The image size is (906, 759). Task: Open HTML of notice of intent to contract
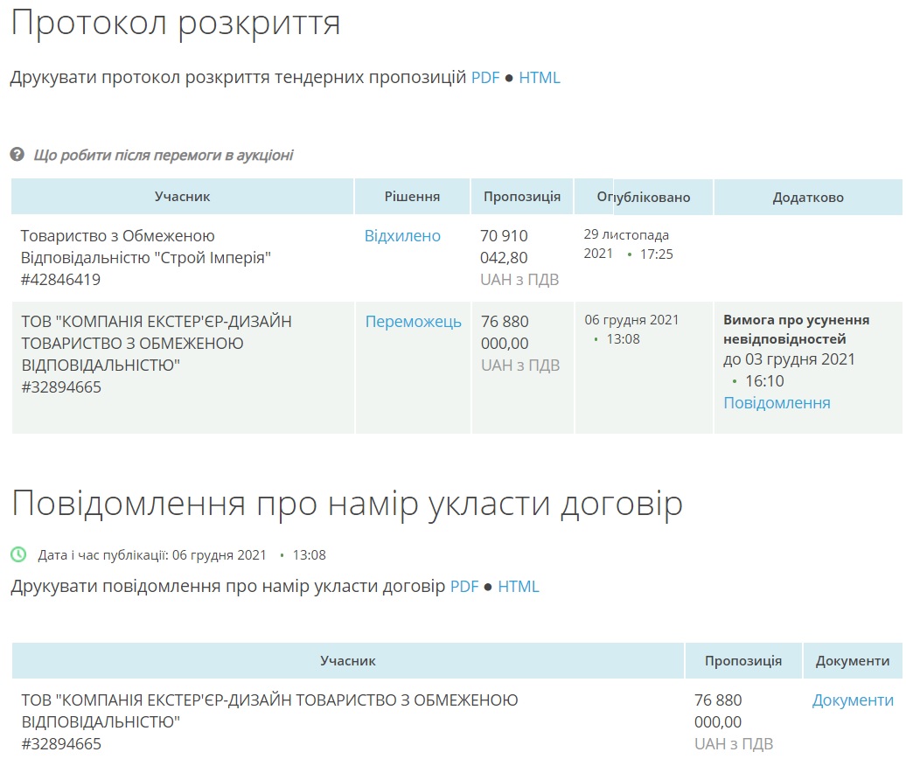coord(519,586)
